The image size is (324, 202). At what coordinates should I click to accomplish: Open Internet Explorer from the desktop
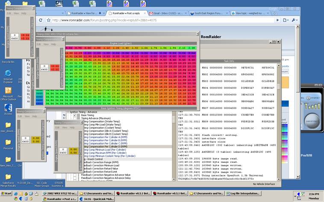pos(8,72)
